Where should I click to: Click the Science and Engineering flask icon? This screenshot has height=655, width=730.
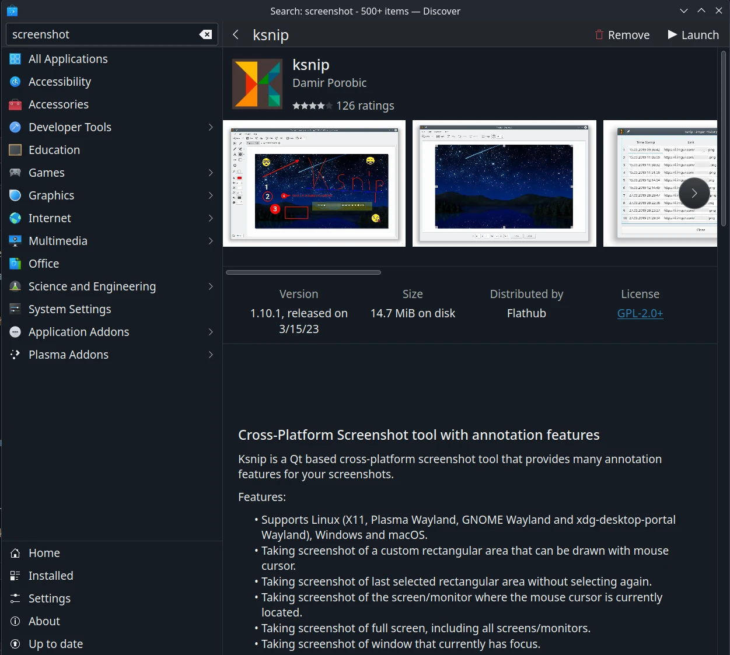pyautogui.click(x=16, y=286)
